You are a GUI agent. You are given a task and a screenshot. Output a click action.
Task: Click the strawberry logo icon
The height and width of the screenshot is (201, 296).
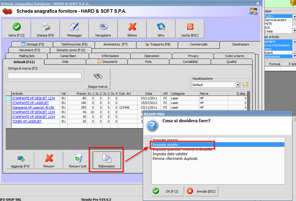(x=8, y=11)
